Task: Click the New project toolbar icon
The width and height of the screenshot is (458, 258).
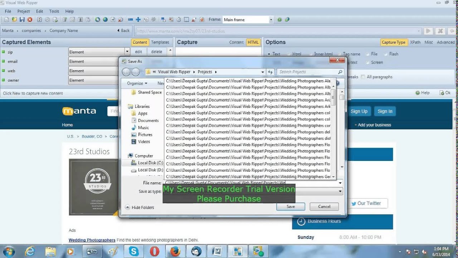Action: click(7, 20)
